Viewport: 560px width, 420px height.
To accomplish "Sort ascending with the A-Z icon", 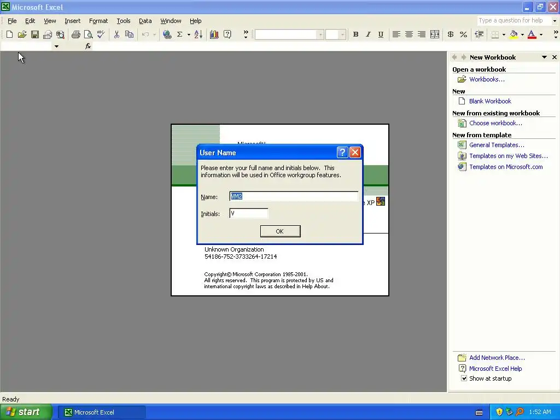I will coord(198,34).
